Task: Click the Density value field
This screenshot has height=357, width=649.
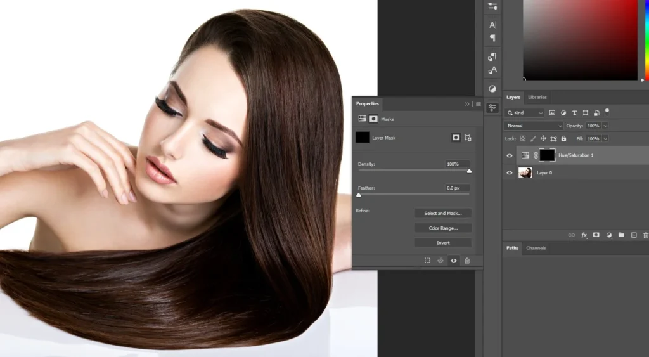Action: coord(458,164)
